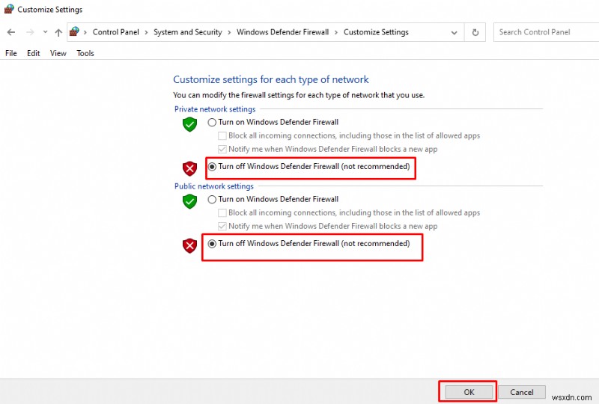Check Block all incoming connections under Private
Screen dimensions: 599x404
tap(222, 136)
